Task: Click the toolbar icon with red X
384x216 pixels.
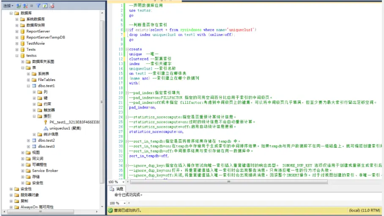Action: 52,5
